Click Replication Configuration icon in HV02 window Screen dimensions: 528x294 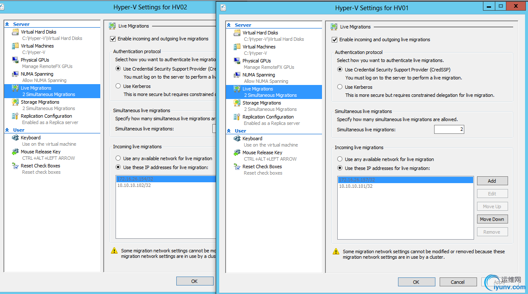pyautogui.click(x=15, y=116)
